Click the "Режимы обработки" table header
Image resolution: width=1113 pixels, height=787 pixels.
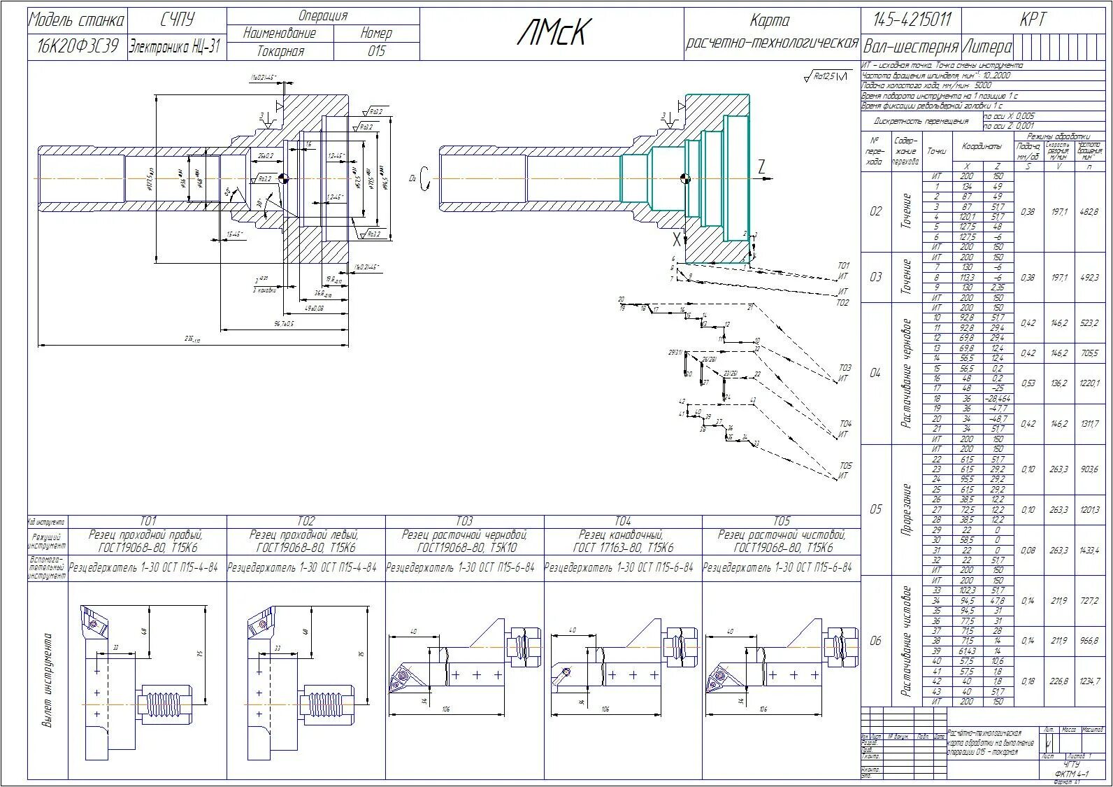tap(1059, 136)
